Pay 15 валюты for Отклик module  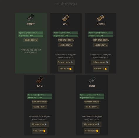point(101,69)
